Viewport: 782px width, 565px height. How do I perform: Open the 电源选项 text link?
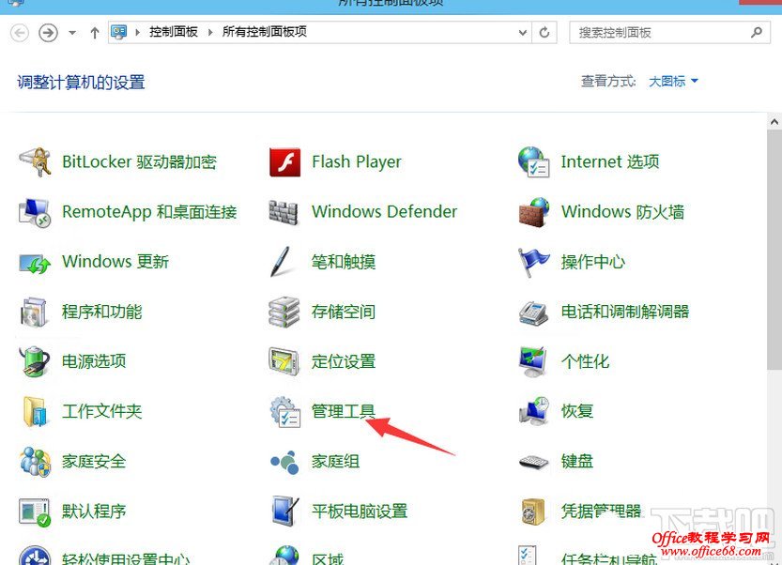[94, 361]
